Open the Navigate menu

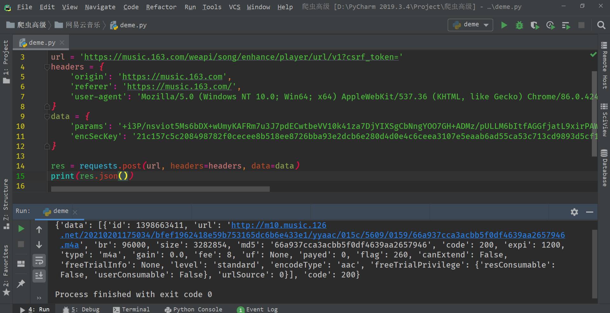coord(100,7)
